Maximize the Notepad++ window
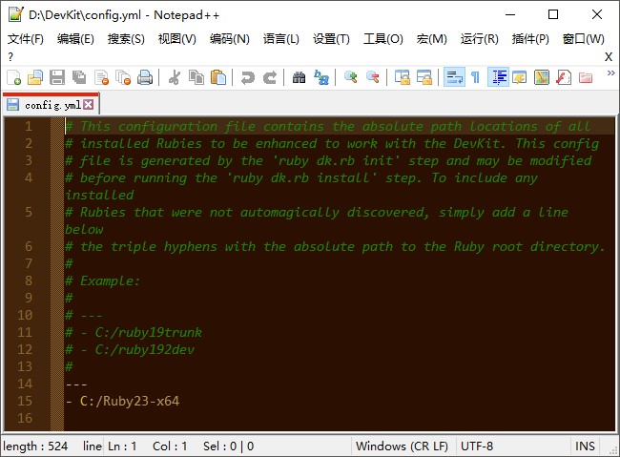This screenshot has height=457, width=620. 553,14
